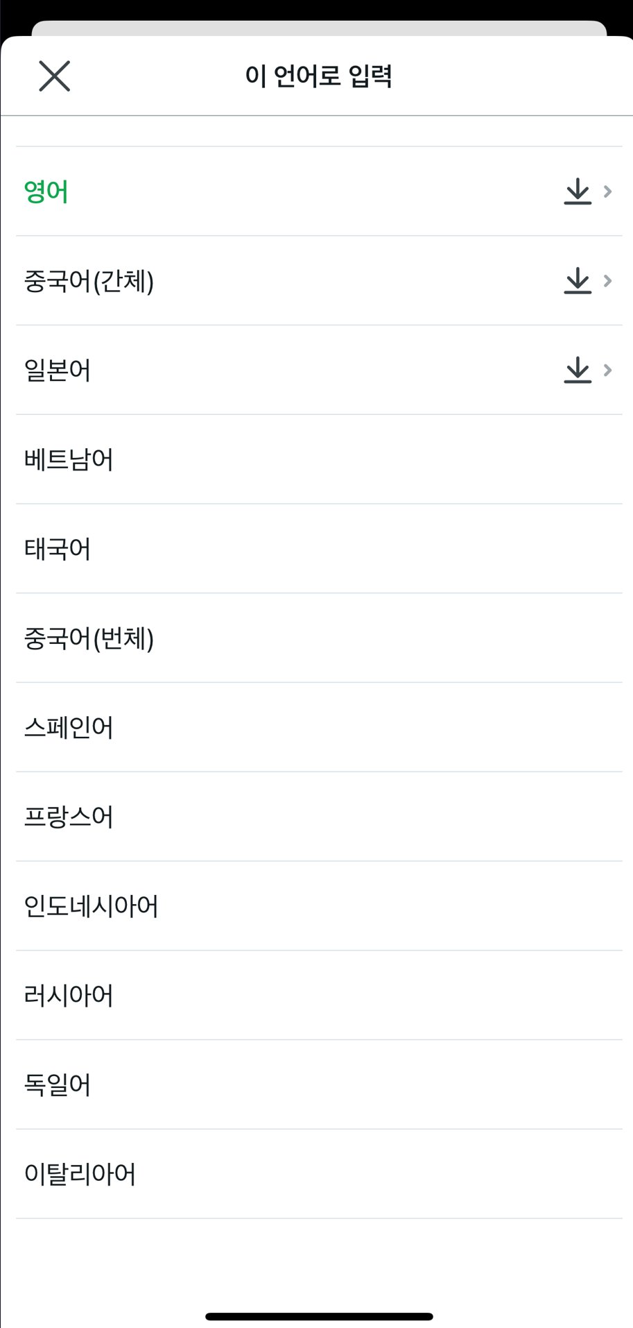Select 영어 as input language
This screenshot has width=633, height=1328.
point(319,191)
